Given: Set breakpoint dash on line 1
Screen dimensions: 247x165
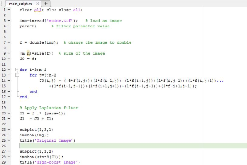Looking at the screenshot, I should click(9, 10).
